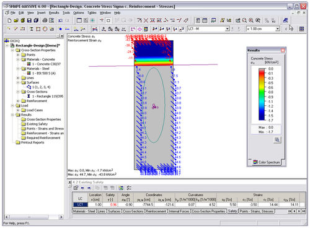Expand the Reinforcement folder node
The height and width of the screenshot is (229, 310).
18,101
